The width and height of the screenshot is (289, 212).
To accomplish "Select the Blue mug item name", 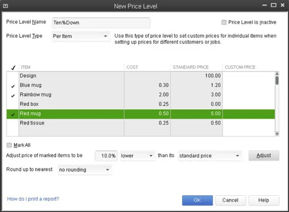I will coord(31,85).
